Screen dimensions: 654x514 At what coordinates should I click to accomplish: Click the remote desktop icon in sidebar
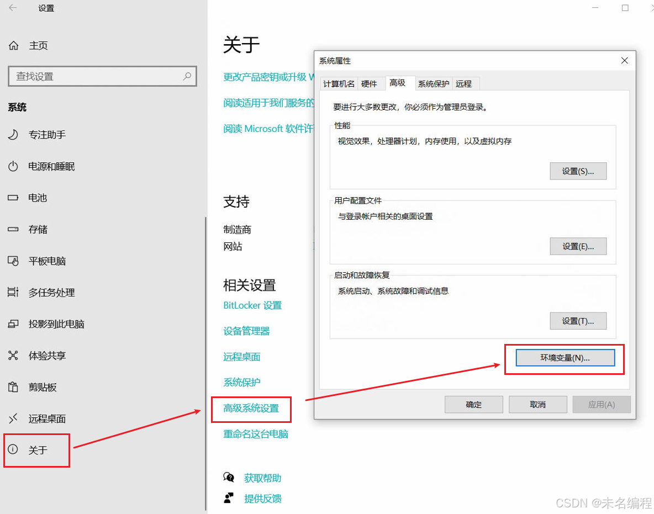click(x=13, y=418)
